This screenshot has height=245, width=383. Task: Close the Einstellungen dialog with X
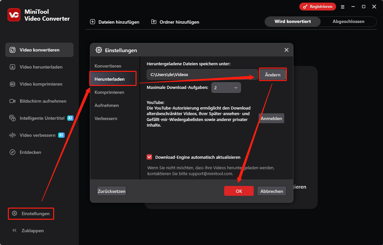coord(287,50)
